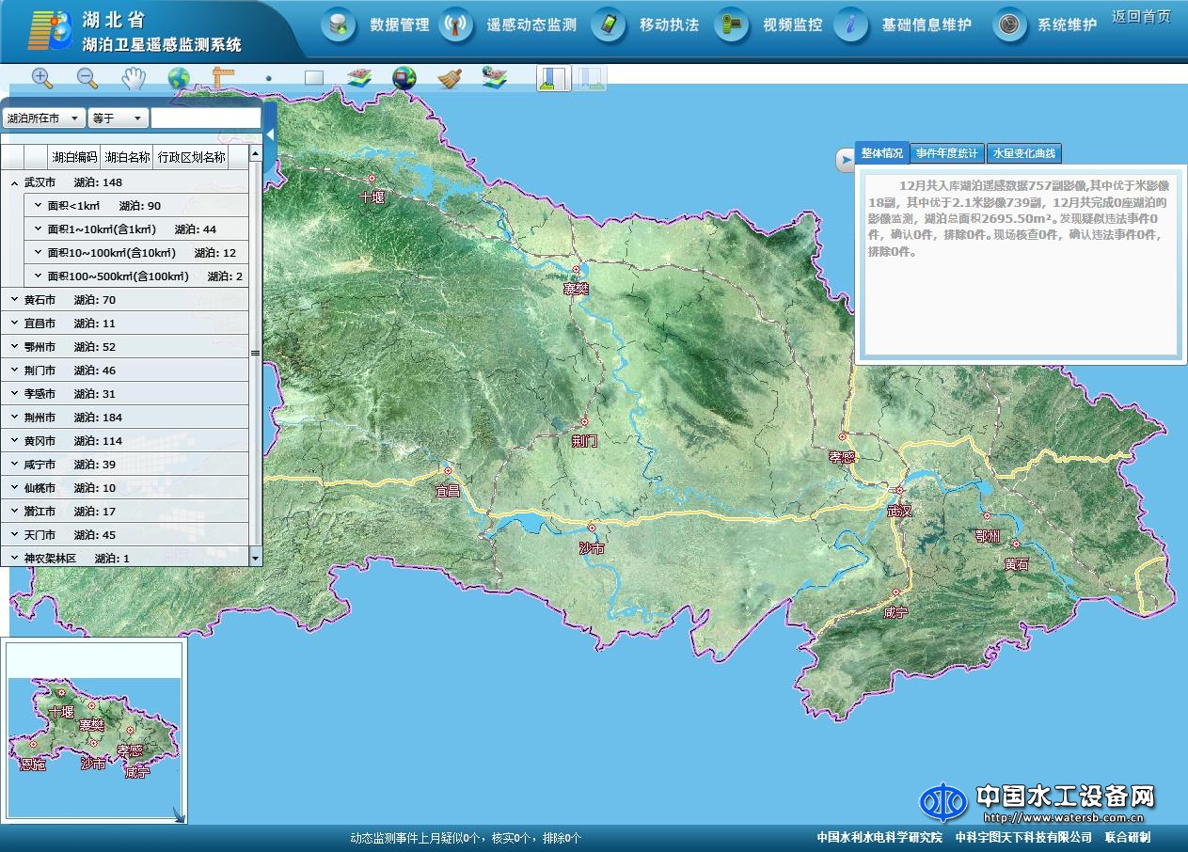Switch to the 事件年度统计 tab
Screen dimensions: 1188x852
tap(947, 153)
